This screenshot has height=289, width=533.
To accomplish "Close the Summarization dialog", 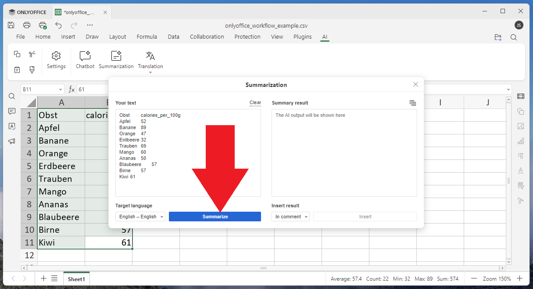I will tap(415, 84).
